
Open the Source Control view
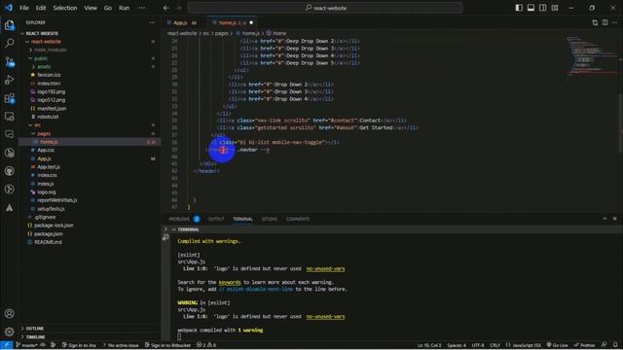click(x=9, y=61)
